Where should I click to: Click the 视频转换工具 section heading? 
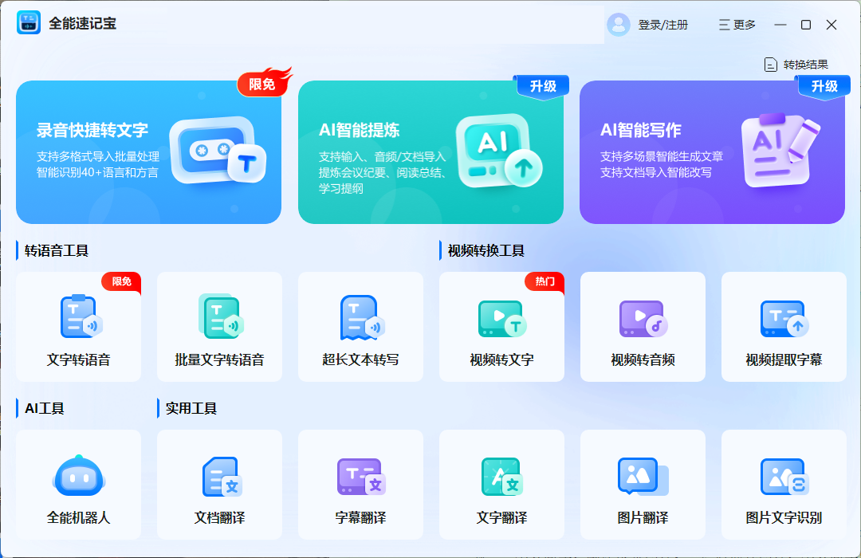[x=486, y=251]
